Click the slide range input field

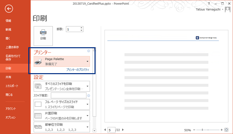point(69,95)
